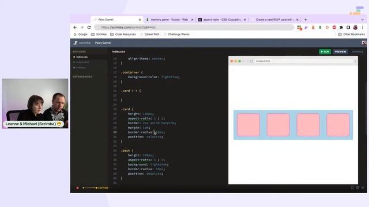The height and width of the screenshot is (207, 369).
Task: Open the tab list chevron dropdown
Action: coord(363,20)
